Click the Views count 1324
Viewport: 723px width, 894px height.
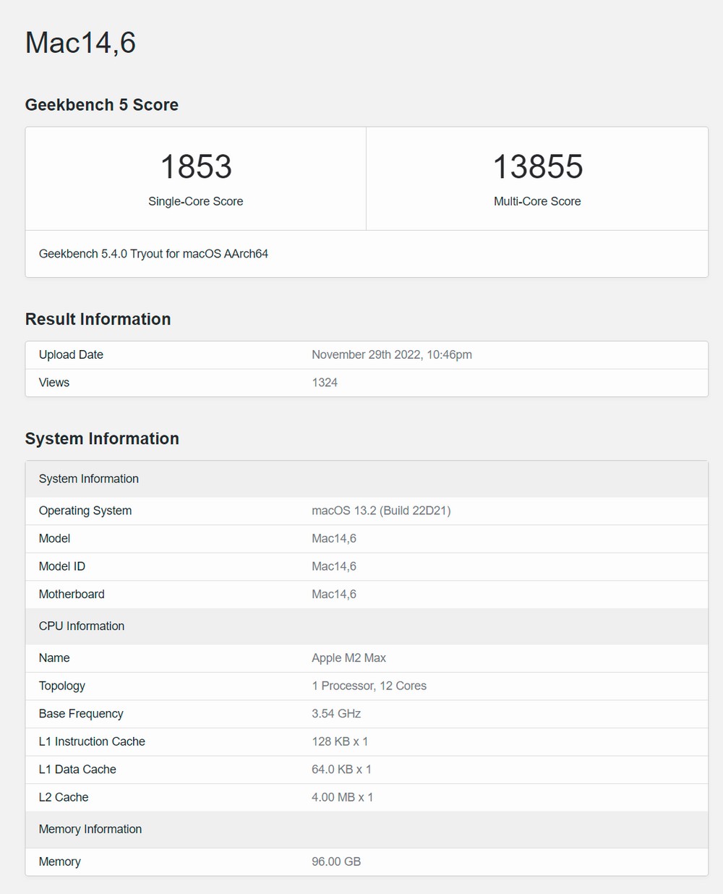pyautogui.click(x=325, y=383)
